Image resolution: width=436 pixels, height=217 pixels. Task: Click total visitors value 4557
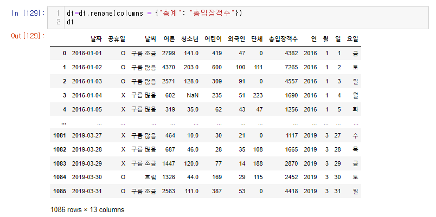pos(291,81)
